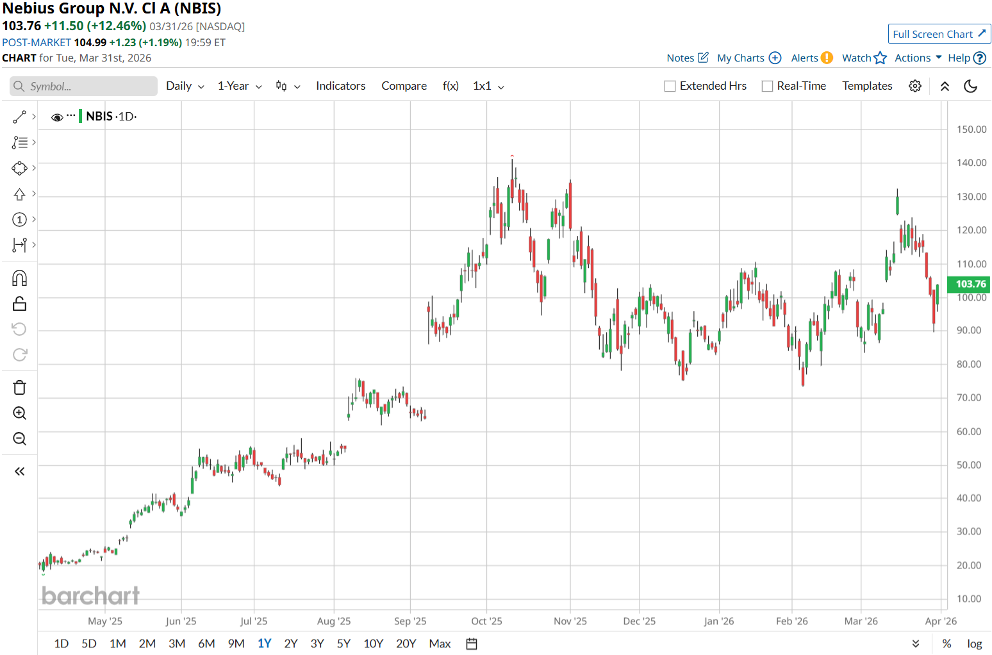Enable the Real-Time checkbox
This screenshot has height=655, width=992.
coord(767,86)
